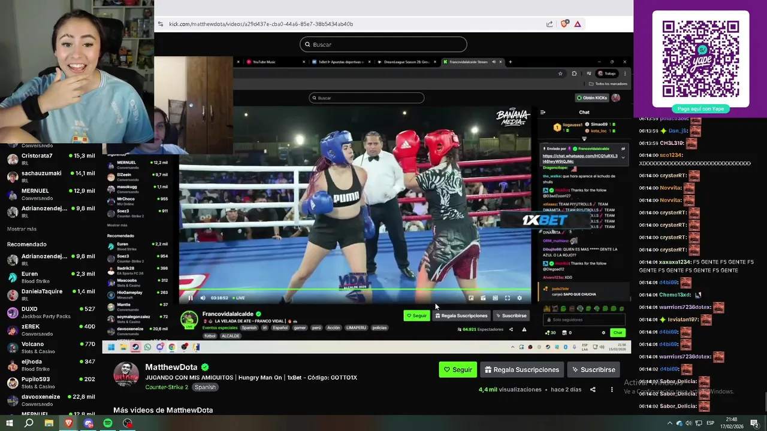Toggle fullscreen on the boxing stream player
The image size is (767, 431).
pyautogui.click(x=508, y=298)
